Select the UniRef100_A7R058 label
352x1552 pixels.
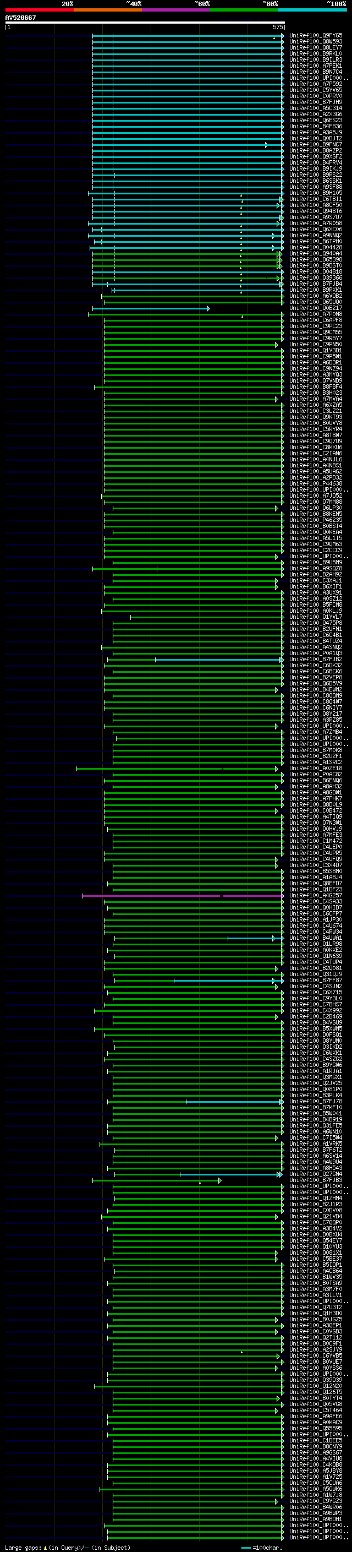point(316,224)
